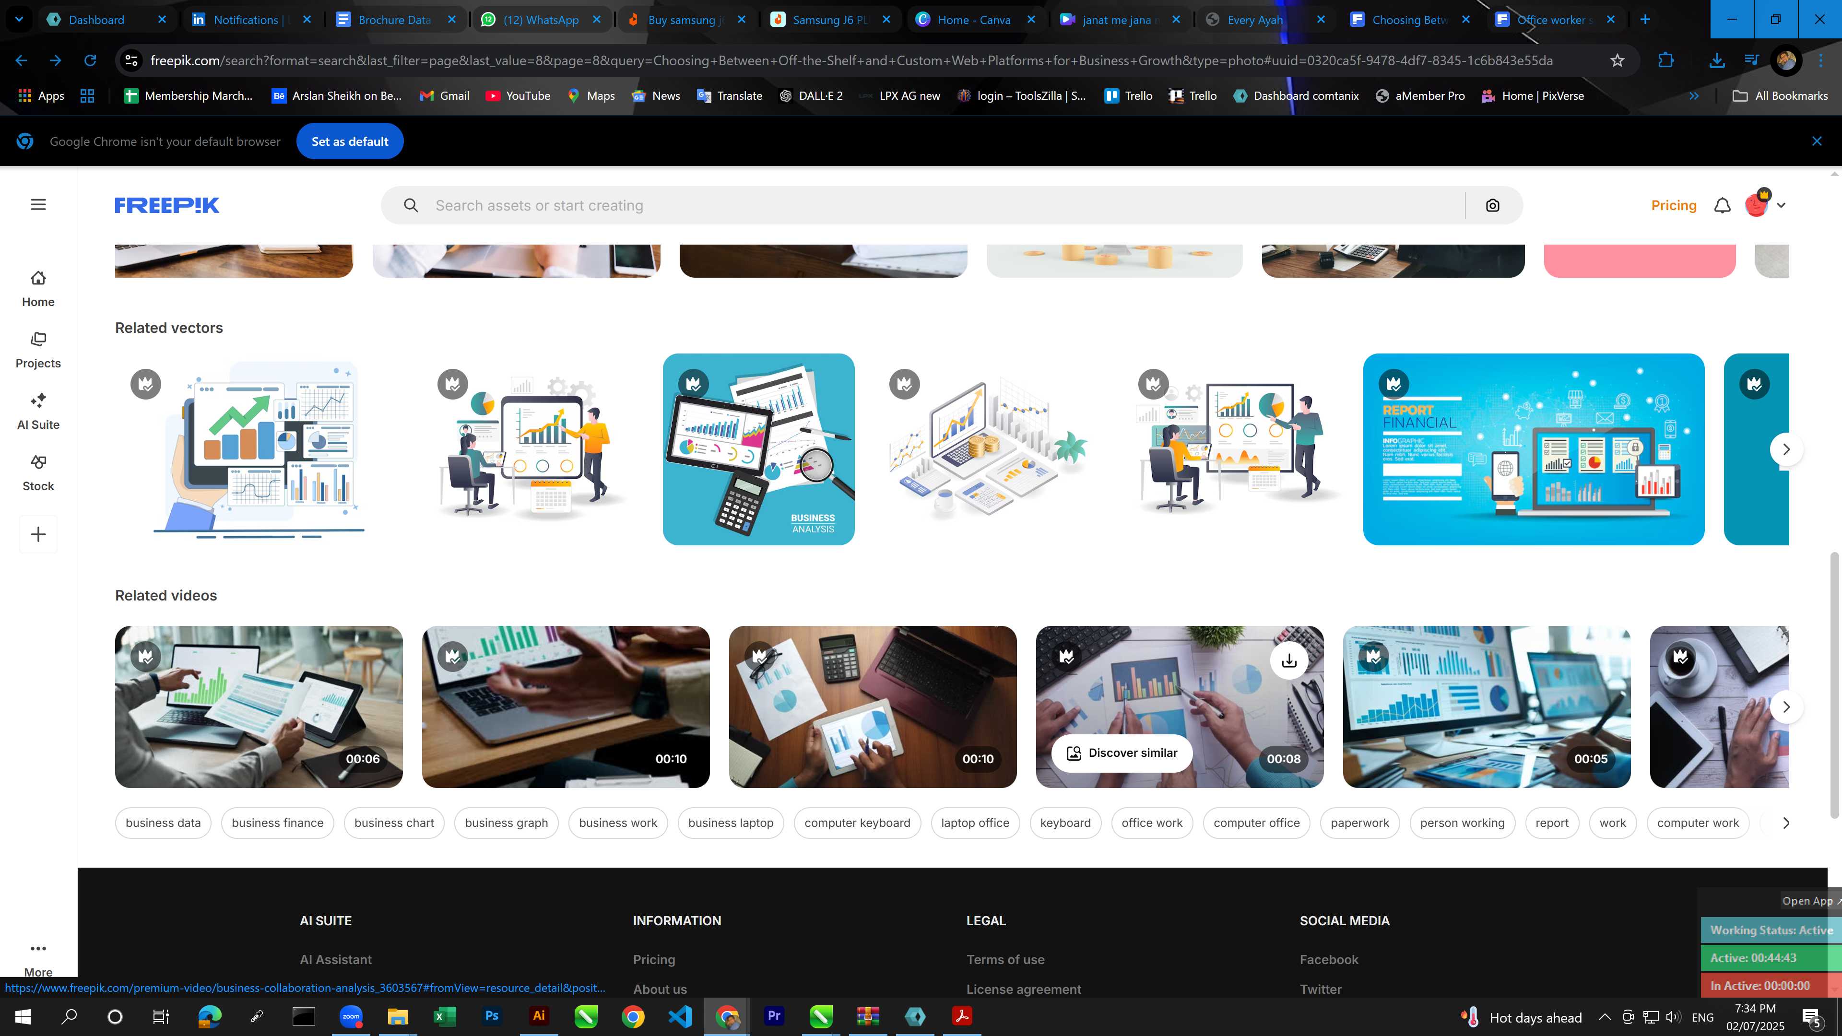Click the Pricing link in header

[x=1673, y=206]
